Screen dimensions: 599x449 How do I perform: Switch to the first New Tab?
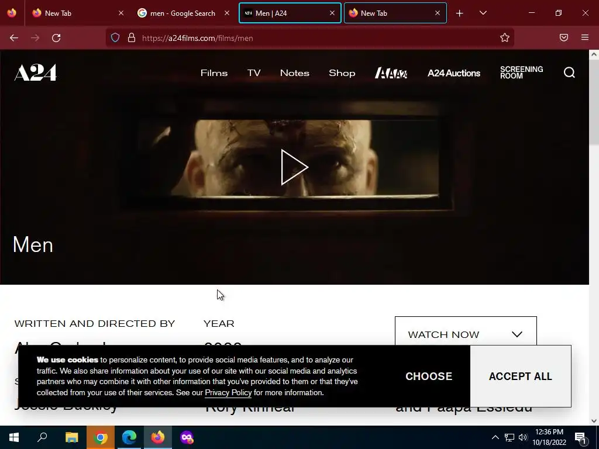point(78,13)
